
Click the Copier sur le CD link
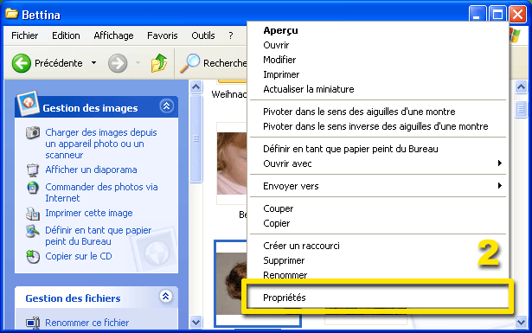(x=79, y=256)
